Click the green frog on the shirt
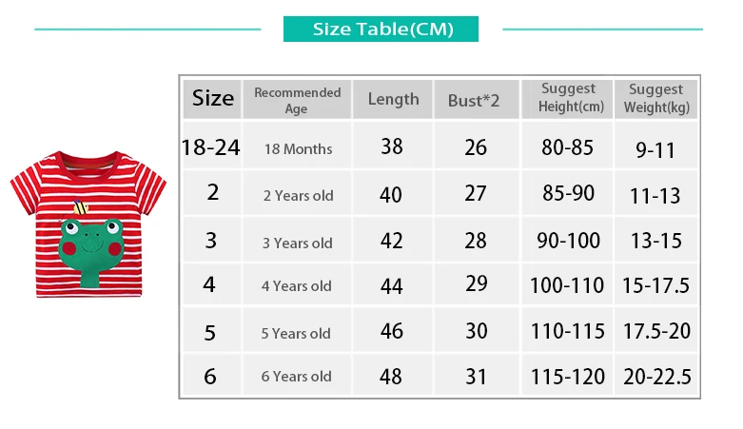 pyautogui.click(x=91, y=252)
